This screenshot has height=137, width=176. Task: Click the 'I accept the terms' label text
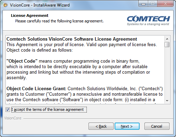(49, 109)
